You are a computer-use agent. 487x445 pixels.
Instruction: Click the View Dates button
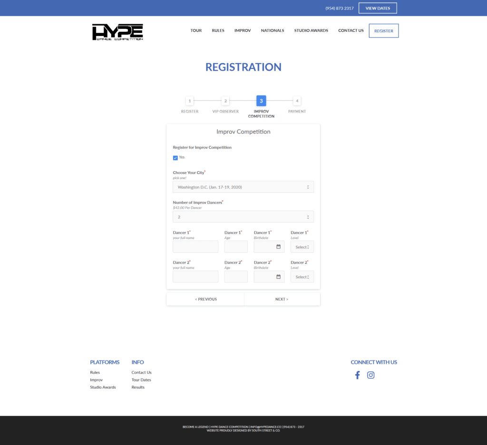tap(378, 8)
